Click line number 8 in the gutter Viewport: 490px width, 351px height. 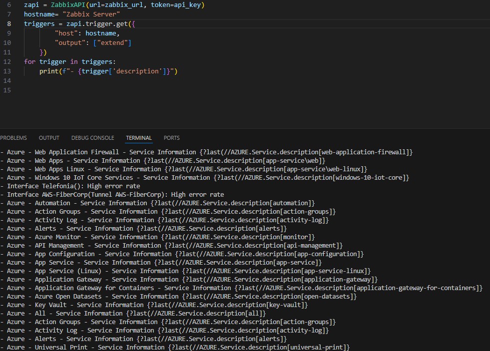(x=9, y=24)
